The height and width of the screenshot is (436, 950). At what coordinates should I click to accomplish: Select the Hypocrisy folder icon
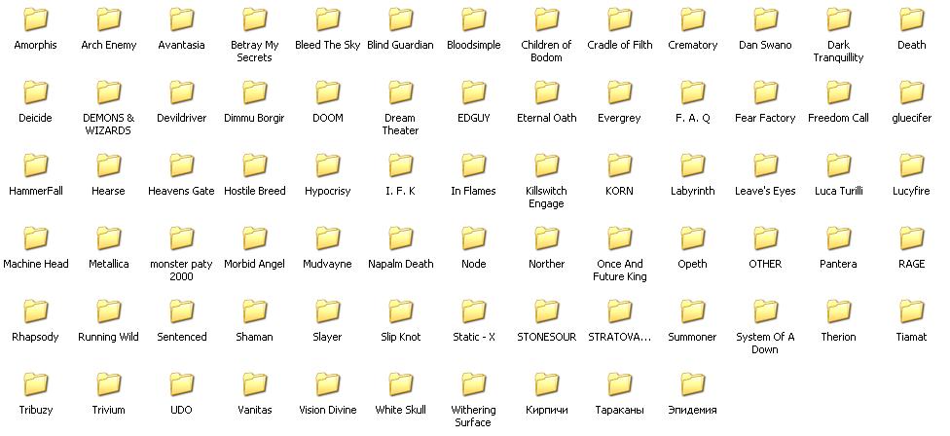328,165
